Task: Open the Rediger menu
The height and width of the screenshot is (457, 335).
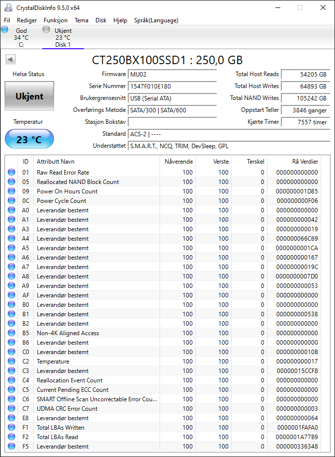Action: pyautogui.click(x=27, y=20)
